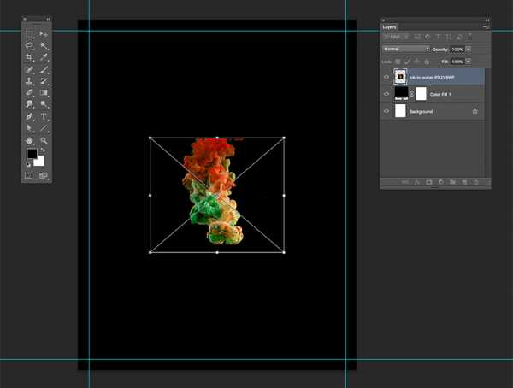The height and width of the screenshot is (388, 513).
Task: Open the Opacity value dropdown arrow
Action: (x=469, y=49)
